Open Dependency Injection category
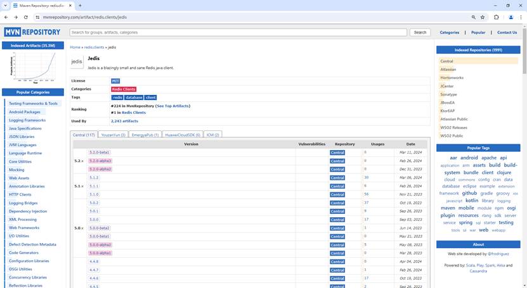This screenshot has height=288, width=527. [28, 211]
